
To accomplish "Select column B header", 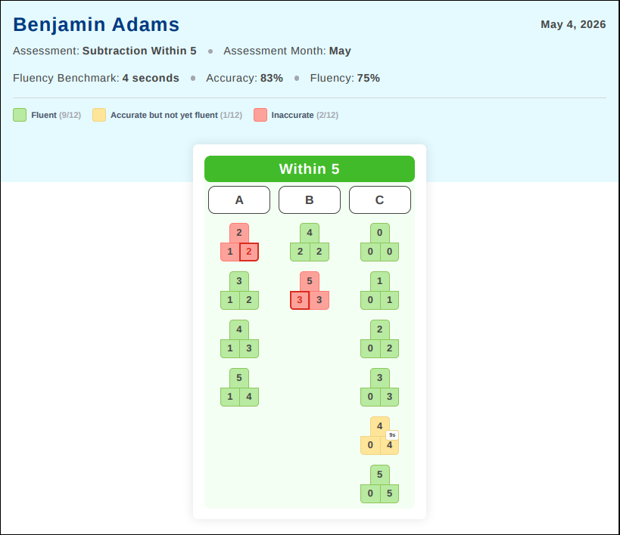I will (310, 199).
